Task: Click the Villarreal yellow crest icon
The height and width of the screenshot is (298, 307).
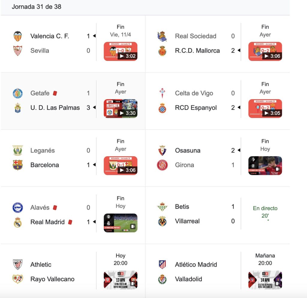Action: (162, 221)
